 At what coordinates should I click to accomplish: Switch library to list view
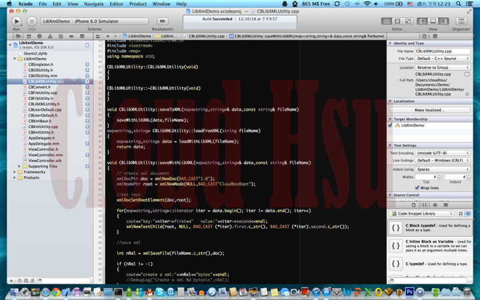467,214
